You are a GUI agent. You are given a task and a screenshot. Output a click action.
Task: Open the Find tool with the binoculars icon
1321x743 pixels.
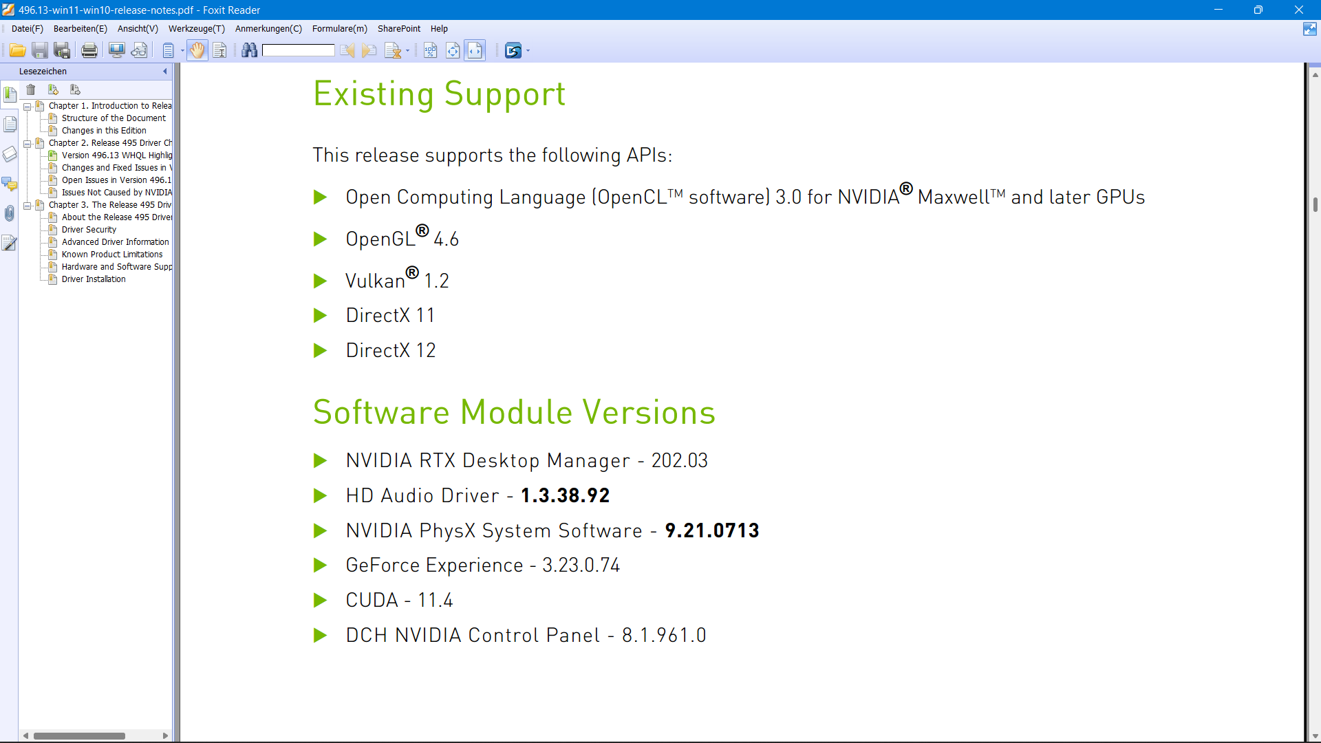click(250, 50)
